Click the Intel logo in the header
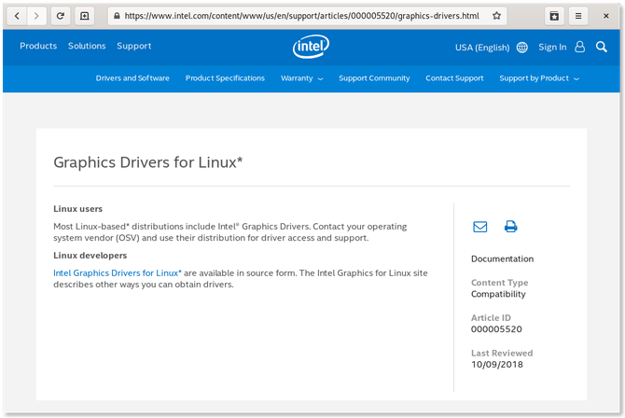The width and height of the screenshot is (625, 418). [x=311, y=47]
